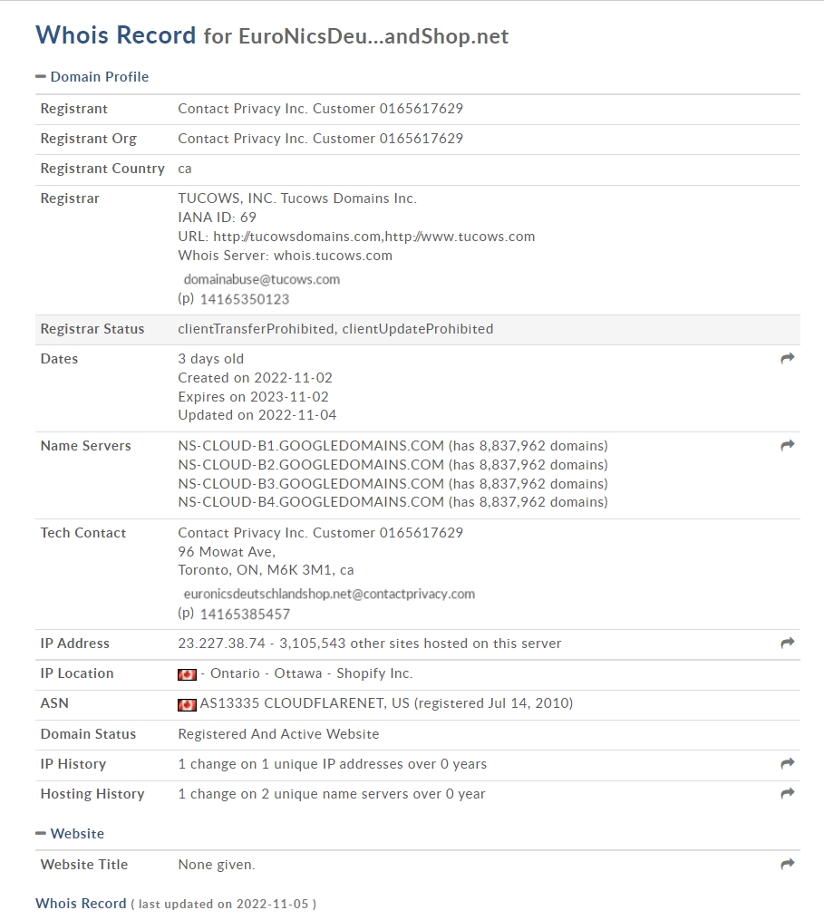Viewport: 824px width, 920px height.
Task: Click the arrow icon in IP History row
Action: (x=788, y=763)
